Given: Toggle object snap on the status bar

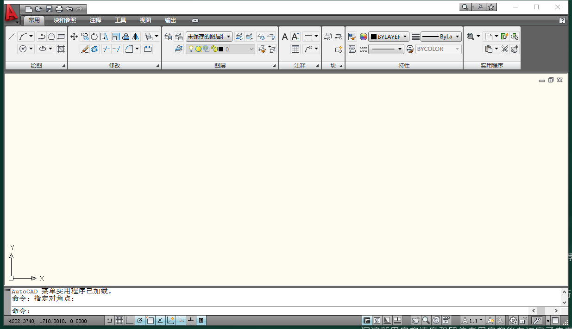Looking at the screenshot, I should (x=150, y=320).
